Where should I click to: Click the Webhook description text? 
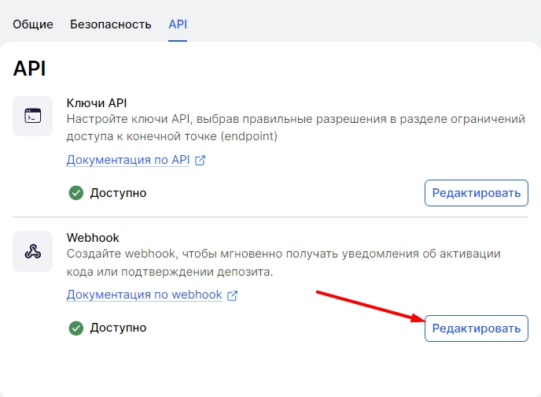tap(283, 262)
